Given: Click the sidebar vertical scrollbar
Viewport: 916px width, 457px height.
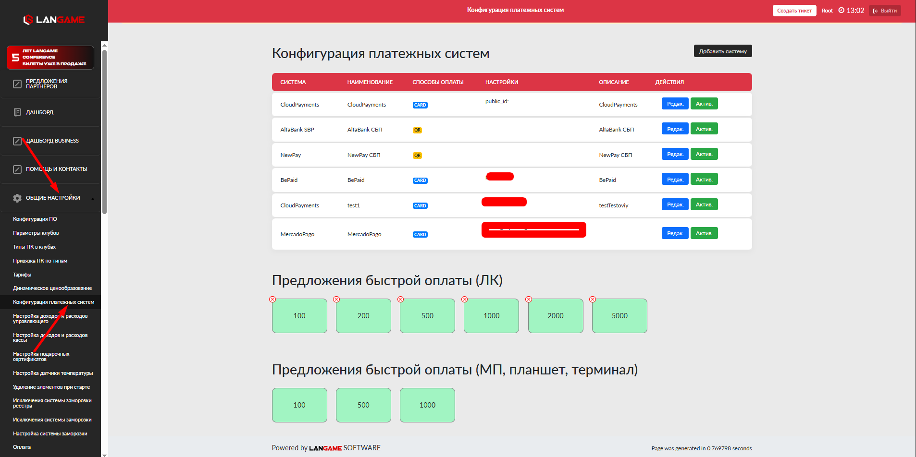Looking at the screenshot, I should click(104, 132).
